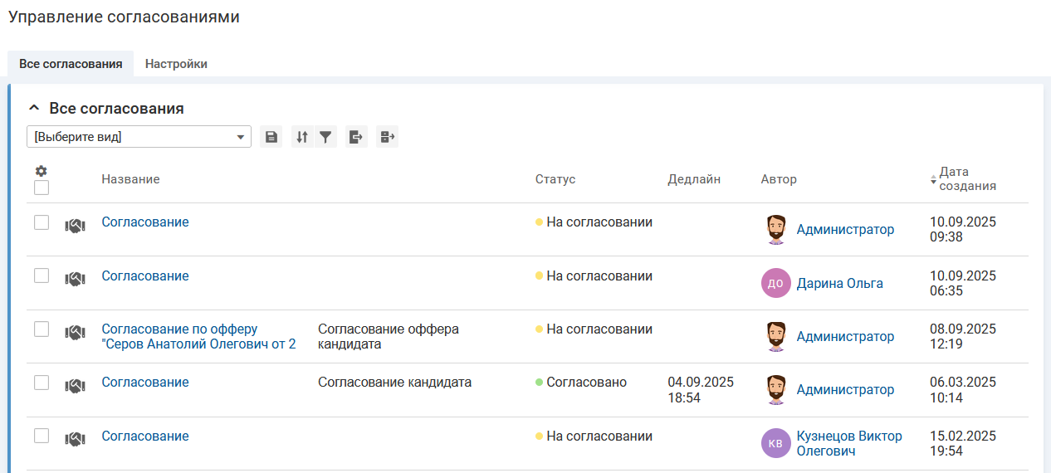
Task: Click handshake icon of the Серов offer row
Action: coord(76,332)
